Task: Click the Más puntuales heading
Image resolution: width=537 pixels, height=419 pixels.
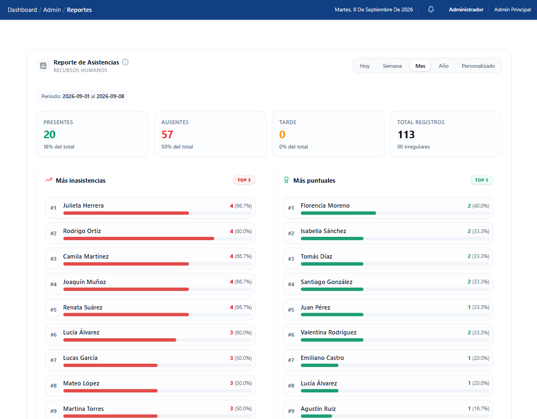Action: [314, 181]
